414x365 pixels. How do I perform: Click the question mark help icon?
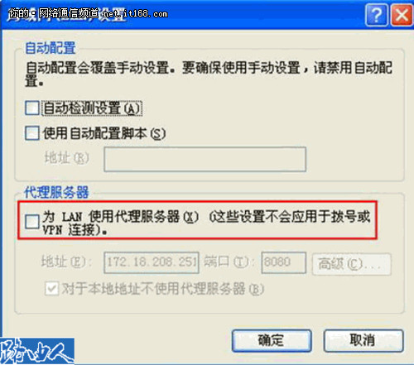[x=376, y=15]
